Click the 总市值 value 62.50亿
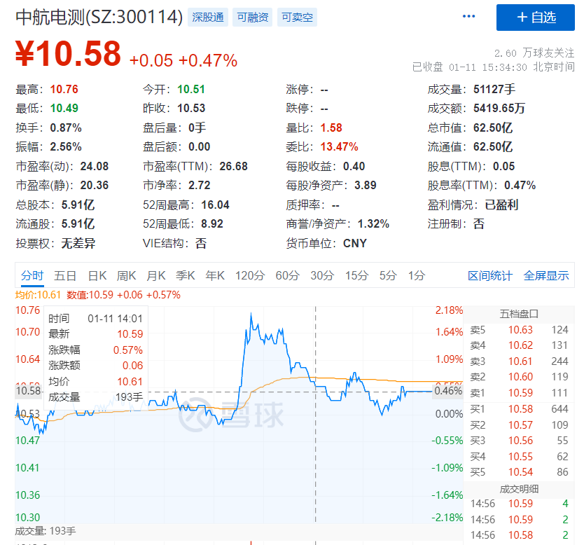 pyautogui.click(x=493, y=127)
